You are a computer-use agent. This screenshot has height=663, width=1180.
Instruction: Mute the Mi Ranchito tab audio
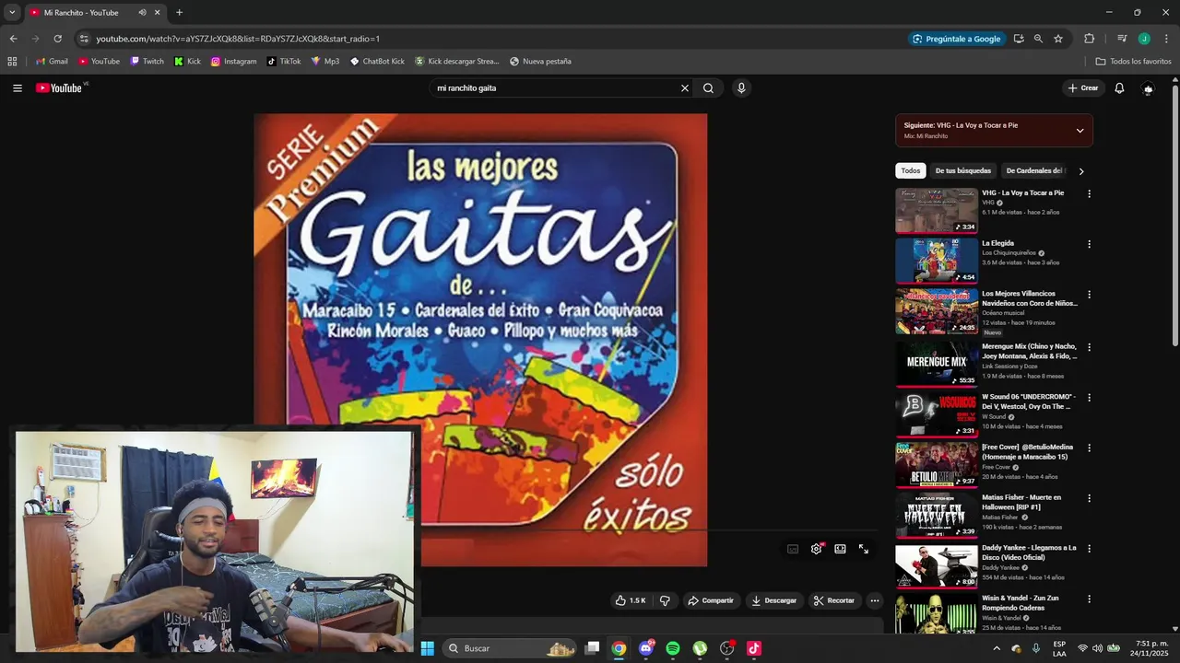(x=142, y=13)
